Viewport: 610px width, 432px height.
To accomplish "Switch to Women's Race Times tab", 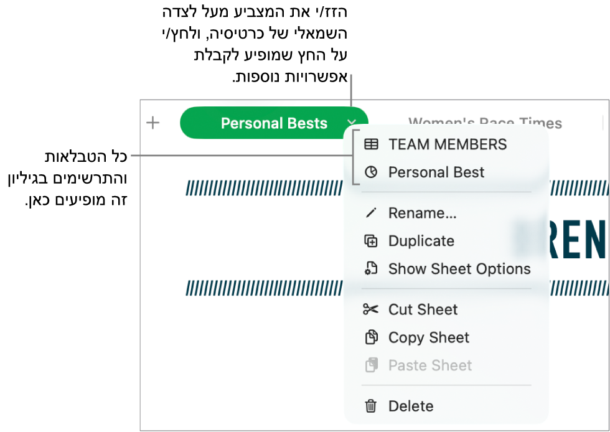I will point(485,123).
